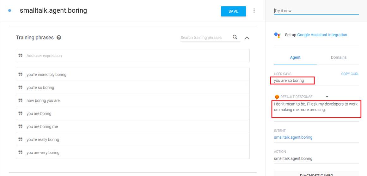The width and height of the screenshot is (367, 176).
Task: Click the orange Default Response icon
Action: pyautogui.click(x=277, y=97)
